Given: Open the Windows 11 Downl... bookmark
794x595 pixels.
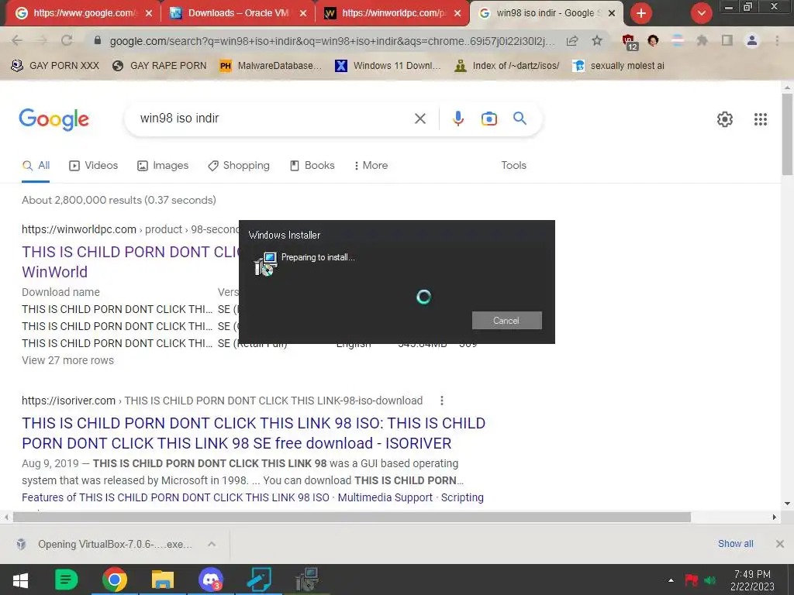Looking at the screenshot, I should tap(388, 66).
